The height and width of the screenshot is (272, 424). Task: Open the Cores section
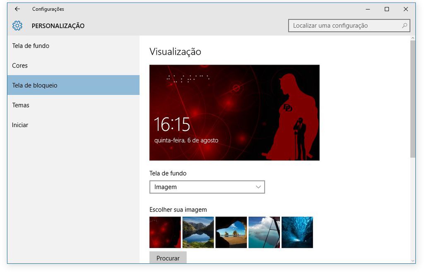[x=73, y=65]
